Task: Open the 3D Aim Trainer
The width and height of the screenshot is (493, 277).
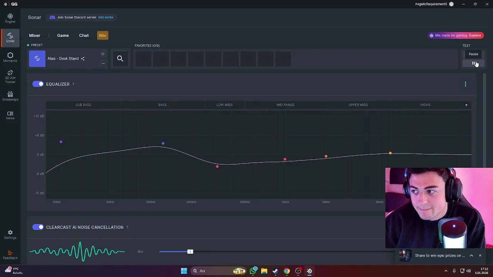Action: (x=10, y=77)
